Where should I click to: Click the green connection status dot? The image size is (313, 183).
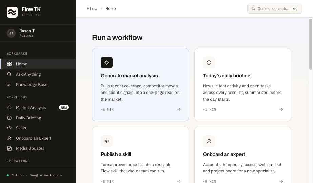[x=8, y=175]
